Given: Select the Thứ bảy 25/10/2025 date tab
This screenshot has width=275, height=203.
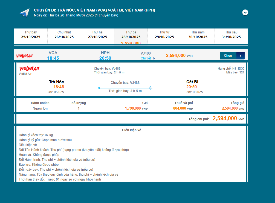Looking at the screenshot, I should (x=31, y=35).
